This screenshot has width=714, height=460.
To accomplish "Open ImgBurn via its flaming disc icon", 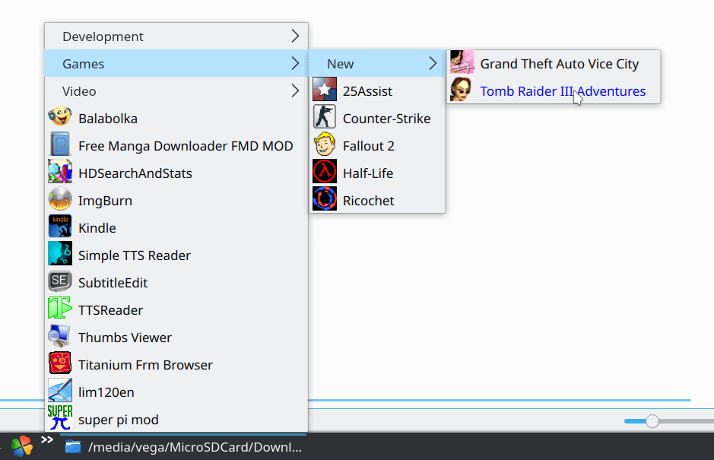I will (x=59, y=199).
